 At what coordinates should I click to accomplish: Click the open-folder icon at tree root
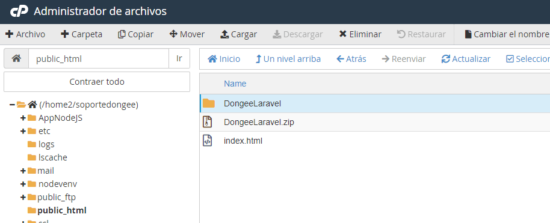point(22,105)
